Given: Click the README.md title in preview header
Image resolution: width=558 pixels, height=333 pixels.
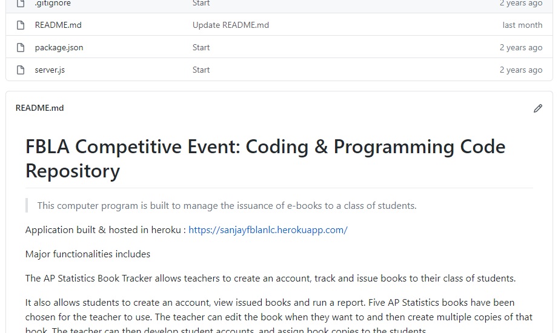Looking at the screenshot, I should tap(39, 108).
